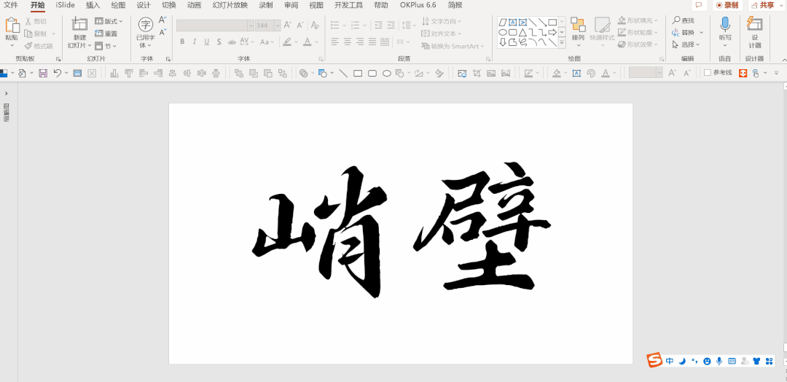The height and width of the screenshot is (382, 787).
Task: Click the text highlight color button
Action: pyautogui.click(x=287, y=42)
